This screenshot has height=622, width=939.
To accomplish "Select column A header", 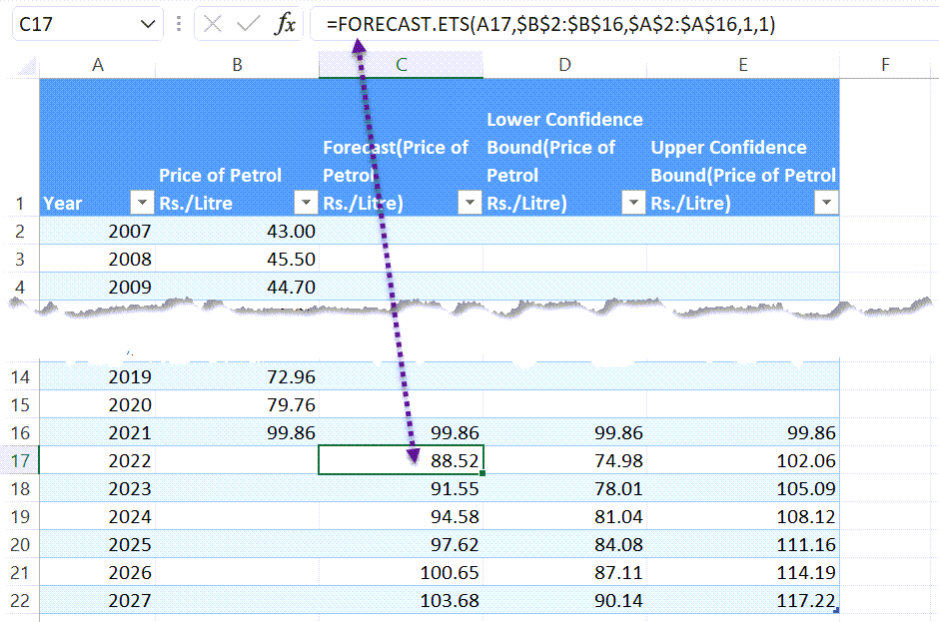I will 98,65.
